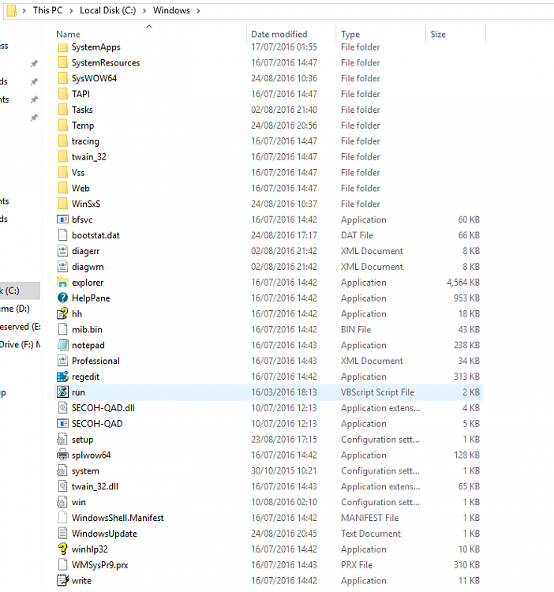Click the system configuration settings icon

(62, 470)
